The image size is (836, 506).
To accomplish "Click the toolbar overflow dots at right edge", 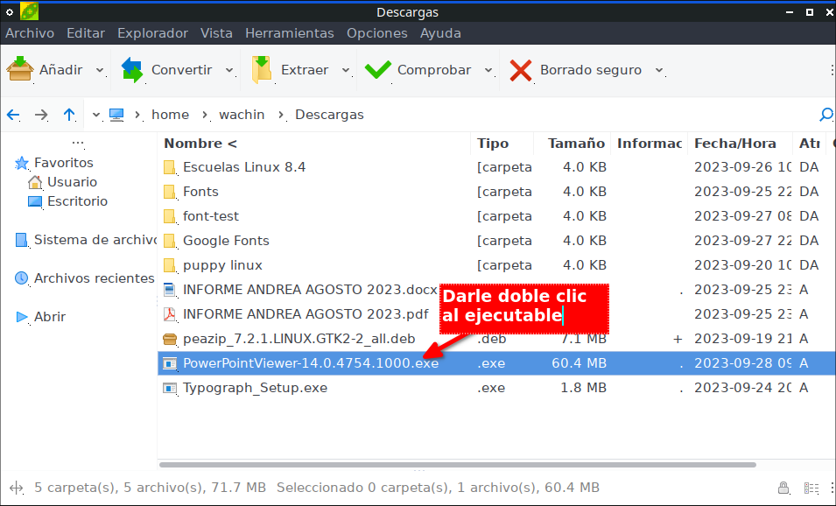I will point(832,70).
